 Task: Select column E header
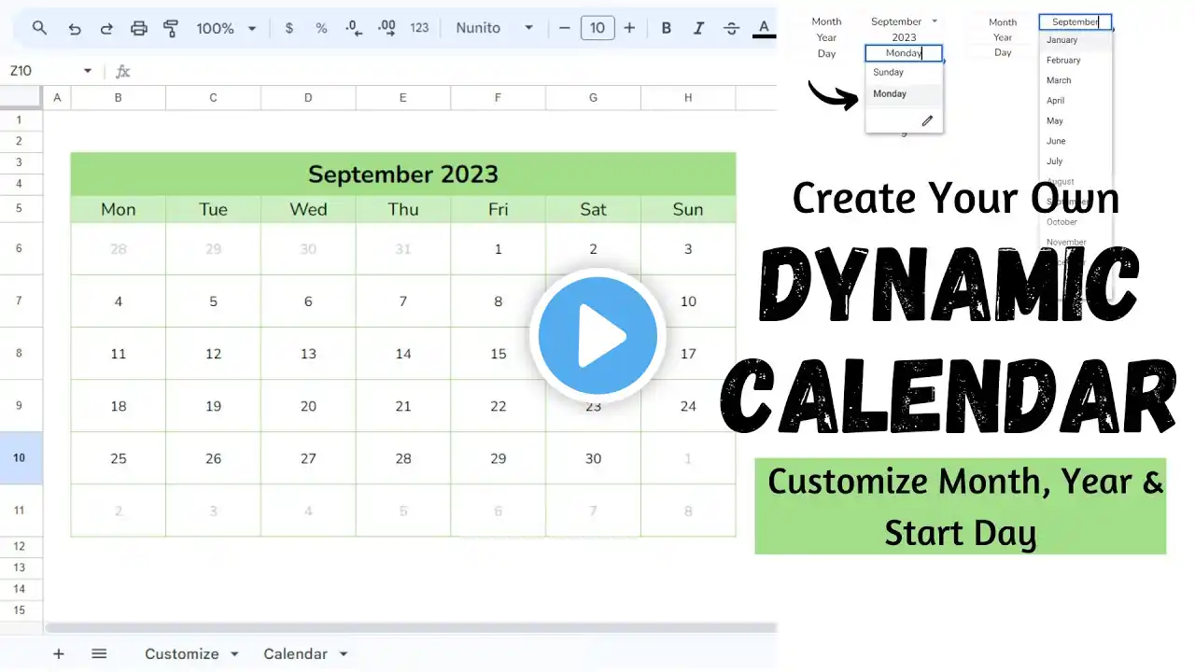click(x=403, y=97)
